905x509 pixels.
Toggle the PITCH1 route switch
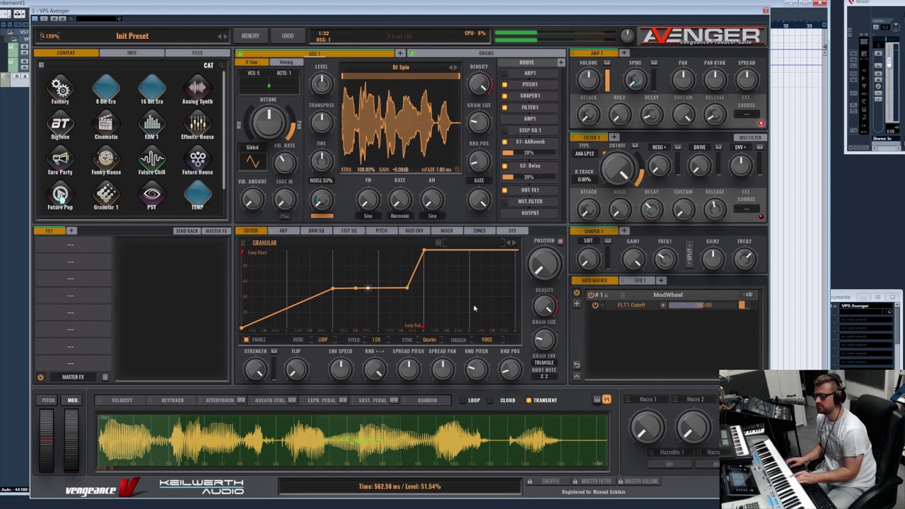coord(504,85)
